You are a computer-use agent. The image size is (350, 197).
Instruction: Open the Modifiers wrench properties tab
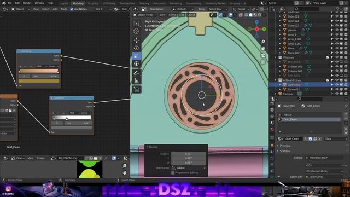[x=272, y=152]
